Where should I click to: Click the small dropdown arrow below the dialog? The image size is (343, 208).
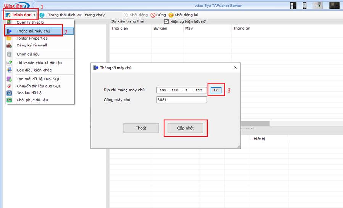(252, 128)
